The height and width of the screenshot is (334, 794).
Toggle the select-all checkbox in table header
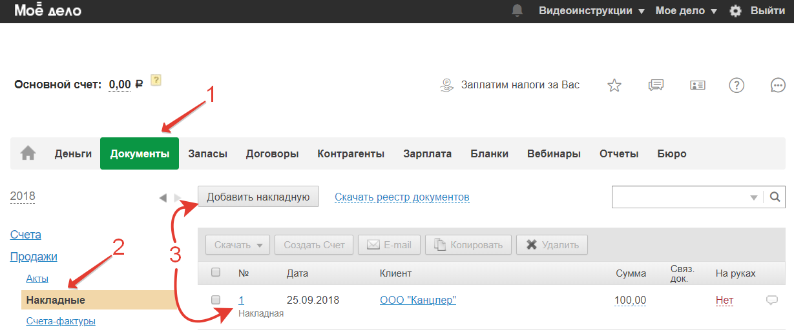pos(216,273)
